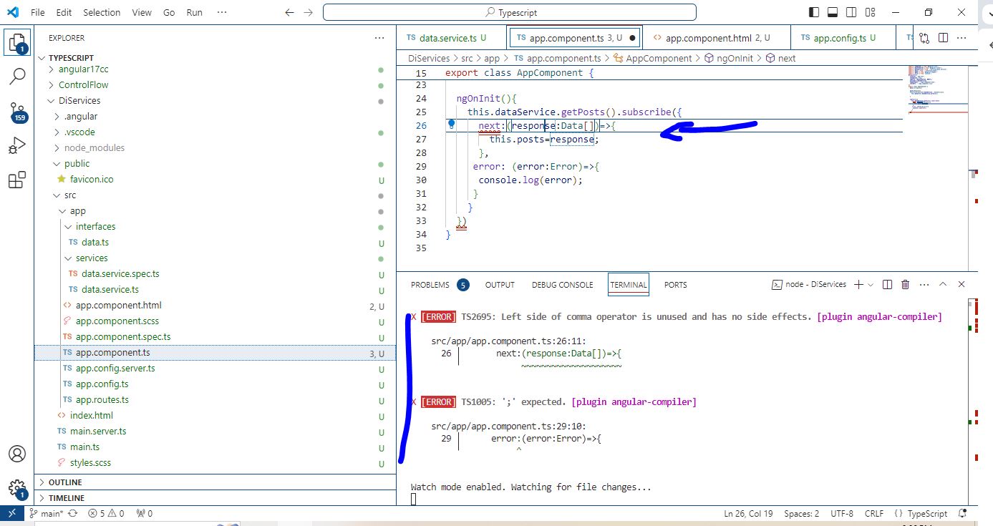Split the terminal using the split icon
993x526 pixels.
[x=887, y=284]
